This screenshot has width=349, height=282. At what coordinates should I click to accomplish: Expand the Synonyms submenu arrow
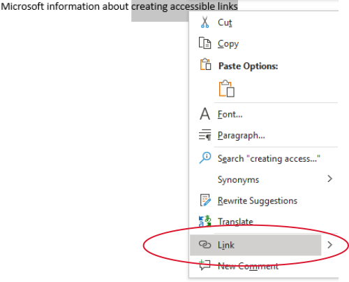coord(329,179)
